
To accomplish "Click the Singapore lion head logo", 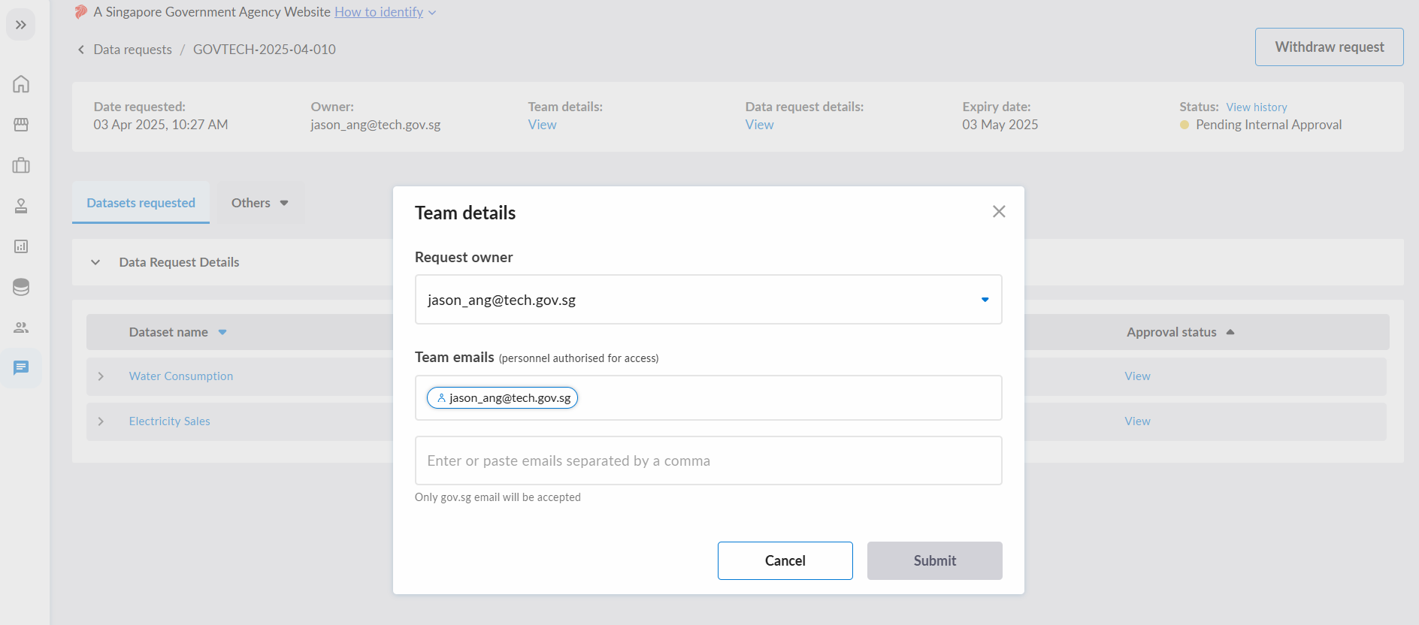I will (x=81, y=12).
